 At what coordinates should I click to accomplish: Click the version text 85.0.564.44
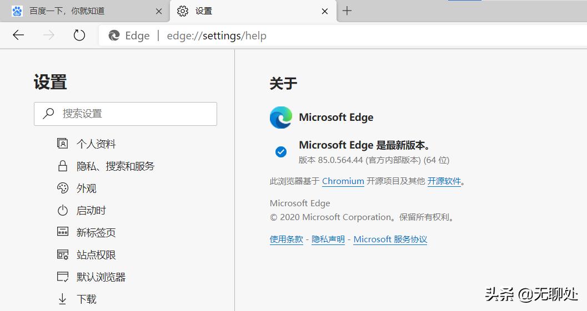pyautogui.click(x=340, y=160)
